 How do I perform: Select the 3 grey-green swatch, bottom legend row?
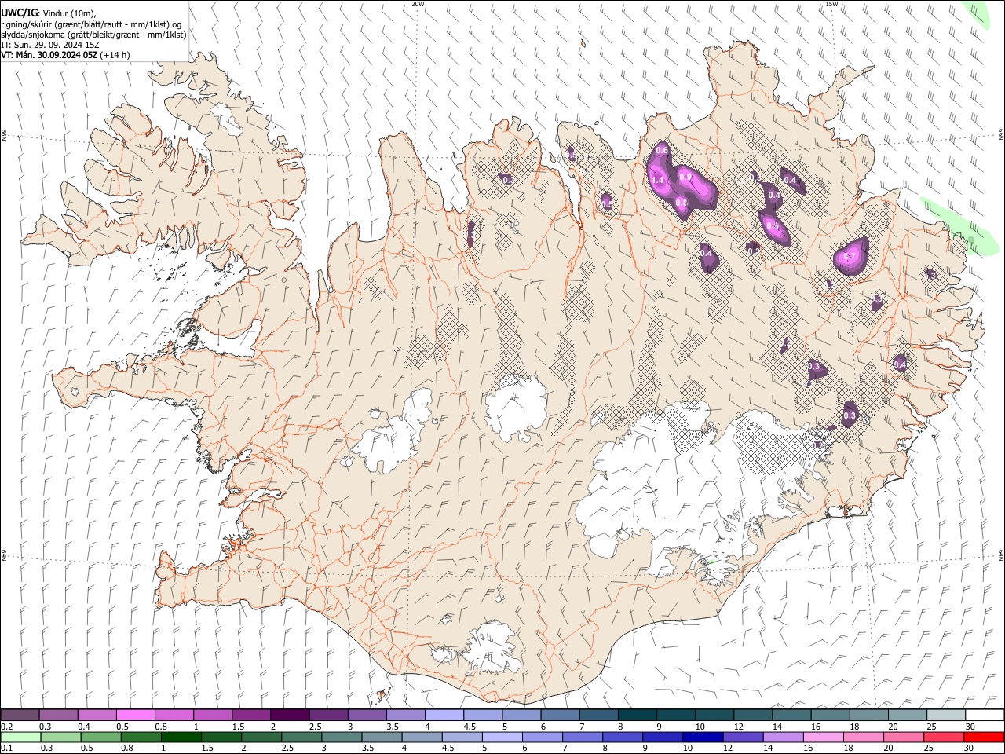pos(342,737)
